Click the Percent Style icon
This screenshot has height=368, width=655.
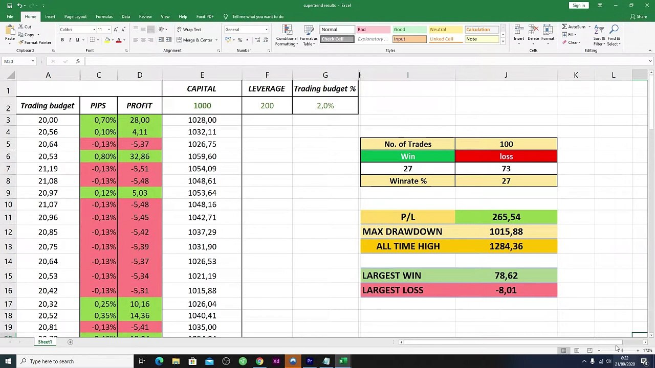[240, 40]
